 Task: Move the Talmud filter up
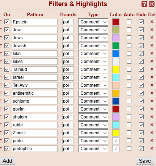[x=1, y=69]
